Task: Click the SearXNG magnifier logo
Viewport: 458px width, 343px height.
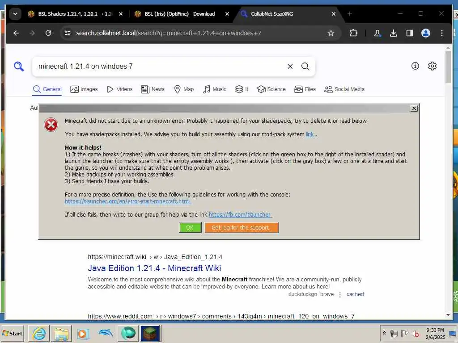Action: click(x=19, y=67)
